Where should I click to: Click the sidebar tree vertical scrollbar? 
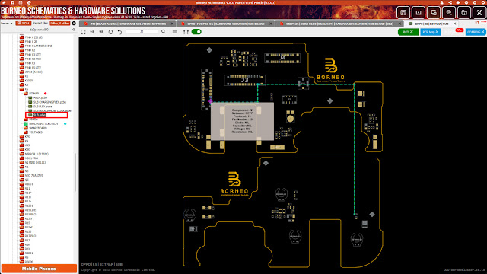coord(75,173)
